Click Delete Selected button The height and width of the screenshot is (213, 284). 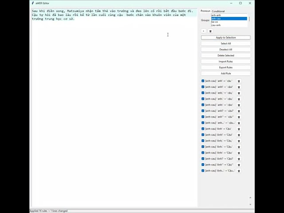click(x=226, y=55)
